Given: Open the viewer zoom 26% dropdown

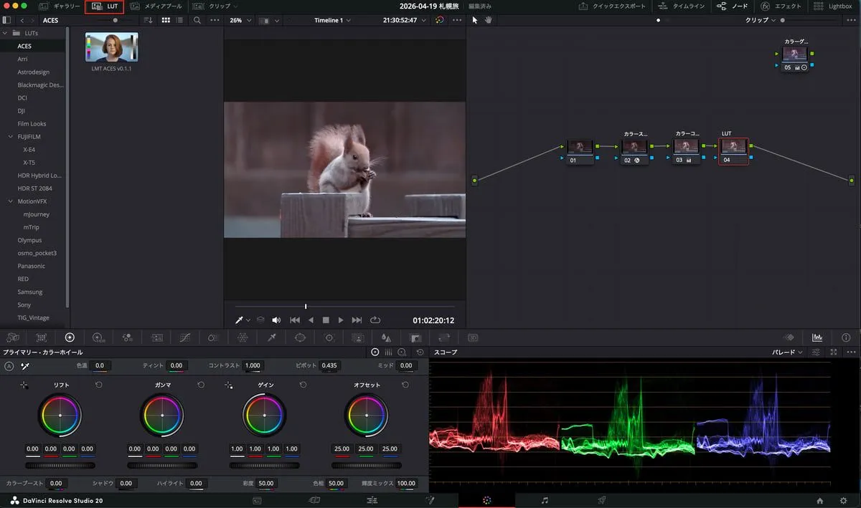Looking at the screenshot, I should coord(240,20).
